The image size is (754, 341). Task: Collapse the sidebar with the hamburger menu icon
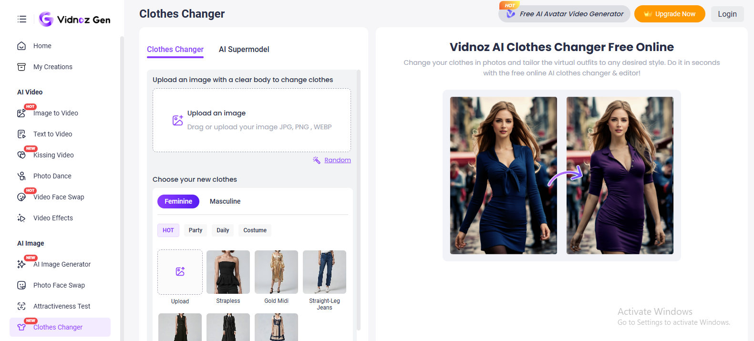click(x=22, y=19)
